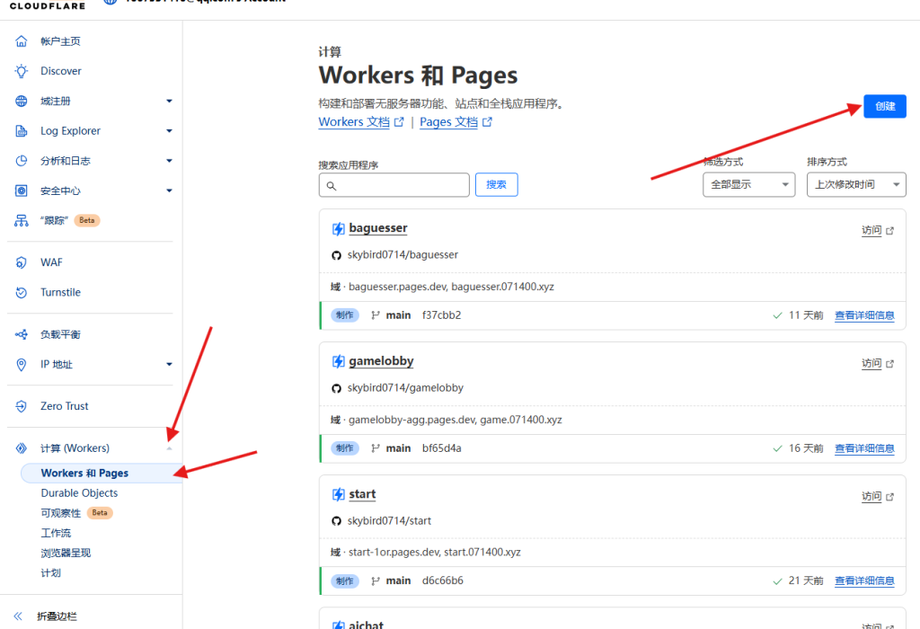This screenshot has height=629, width=920.
Task: Expand the IP addresses menu arrow
Action: [169, 365]
